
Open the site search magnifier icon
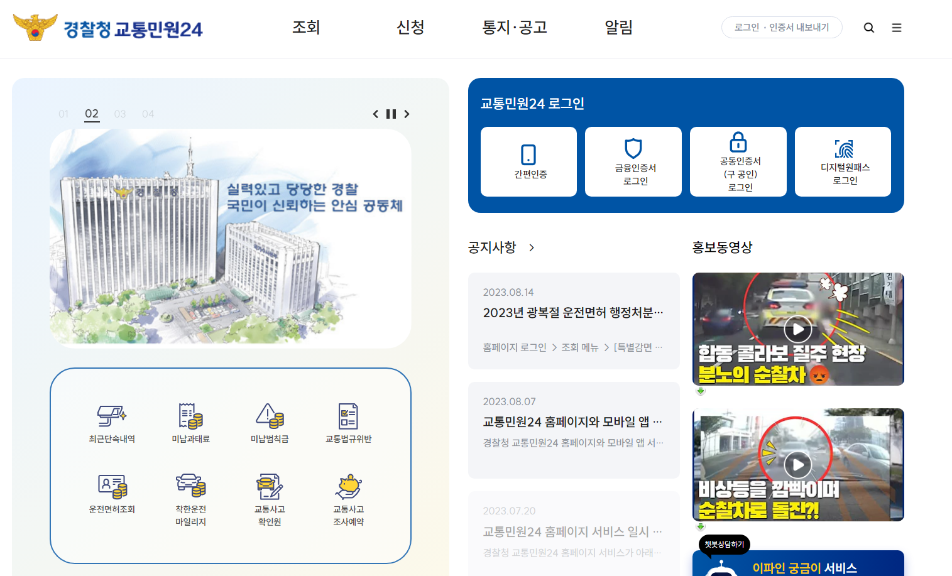click(868, 28)
